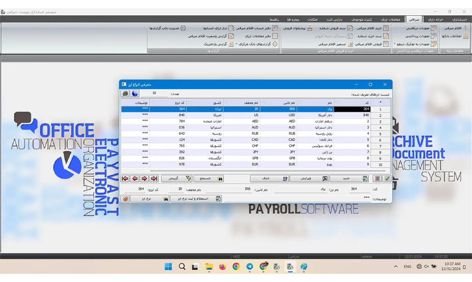
Task: Click the حذف (Delete) button
Action: click(269, 179)
